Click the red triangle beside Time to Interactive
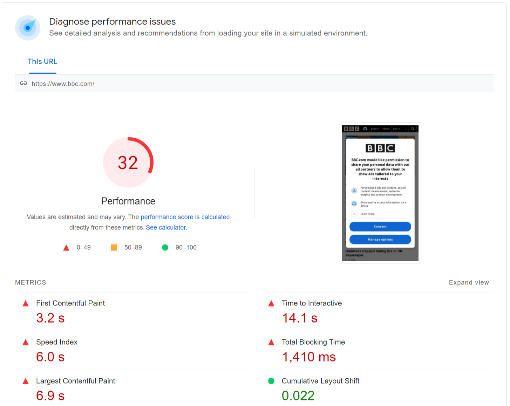The image size is (510, 406). coord(271,303)
